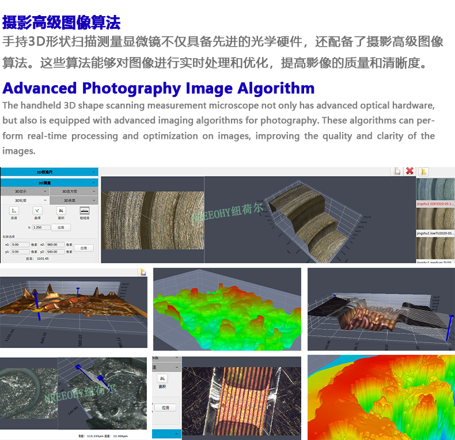This screenshot has height=440, width=455.
Task: Expand the 3D校准尺 panel header
Action: 49,172
